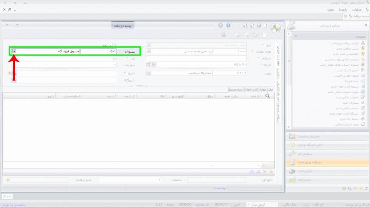Screen dimensions: 370x208
Task: Click the شرح description field
Action: [67, 73]
